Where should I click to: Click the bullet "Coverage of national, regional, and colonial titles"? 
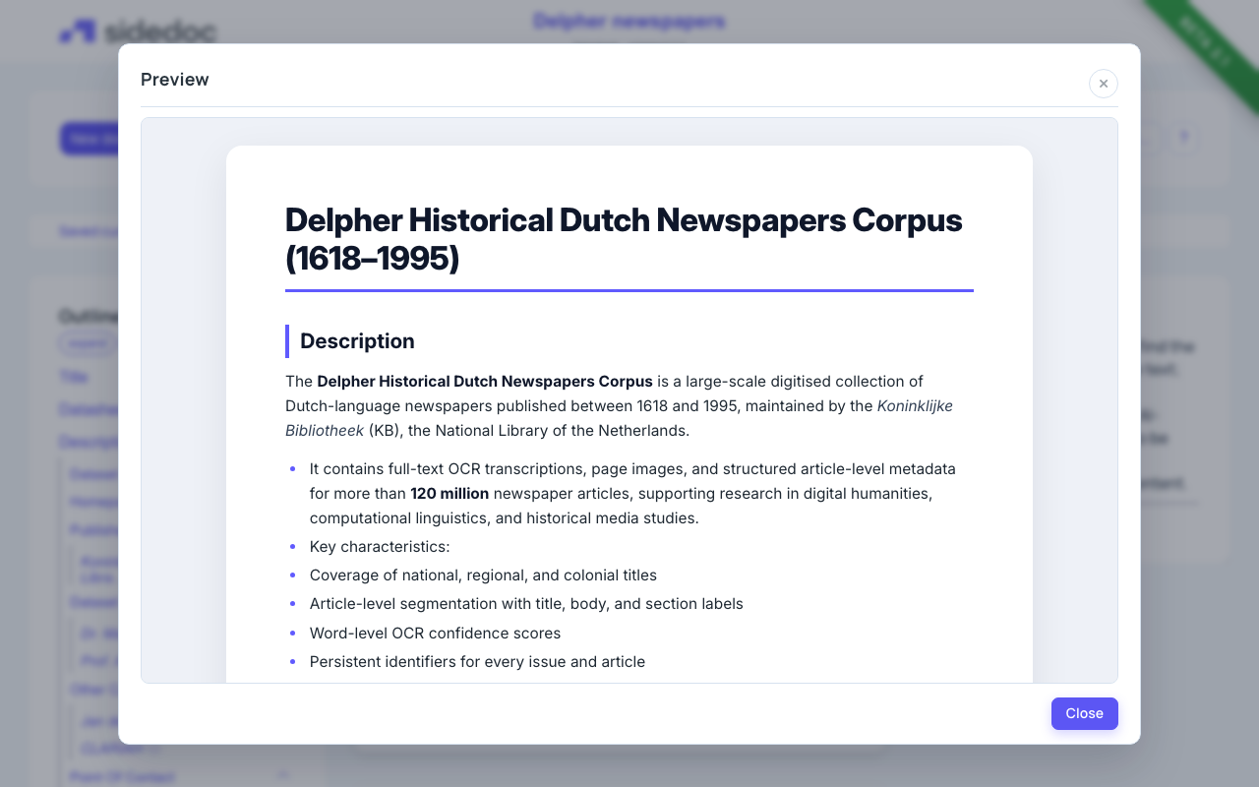(483, 575)
